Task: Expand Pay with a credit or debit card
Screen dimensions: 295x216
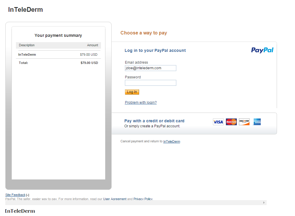Action: (154, 121)
